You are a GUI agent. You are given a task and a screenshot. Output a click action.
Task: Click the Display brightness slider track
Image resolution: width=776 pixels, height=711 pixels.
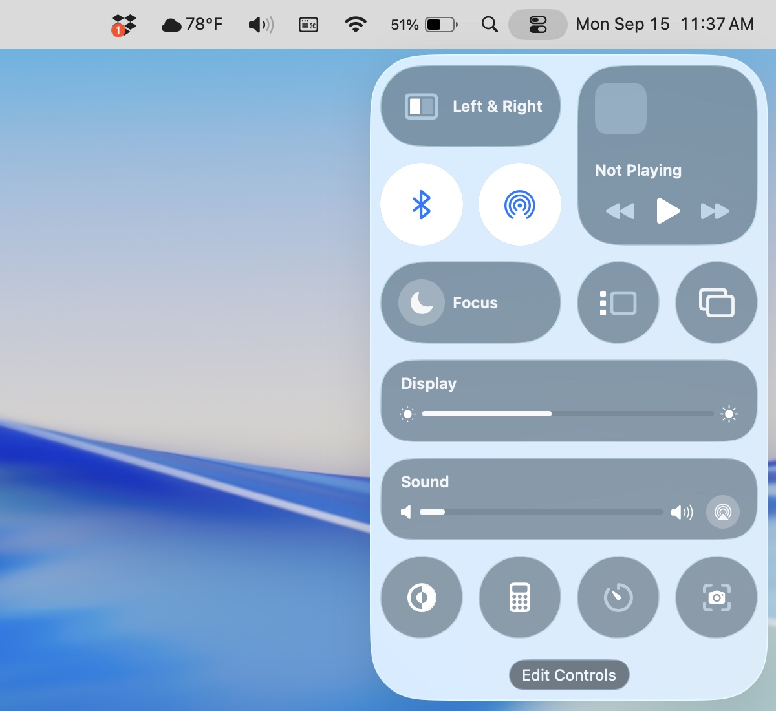(568, 414)
